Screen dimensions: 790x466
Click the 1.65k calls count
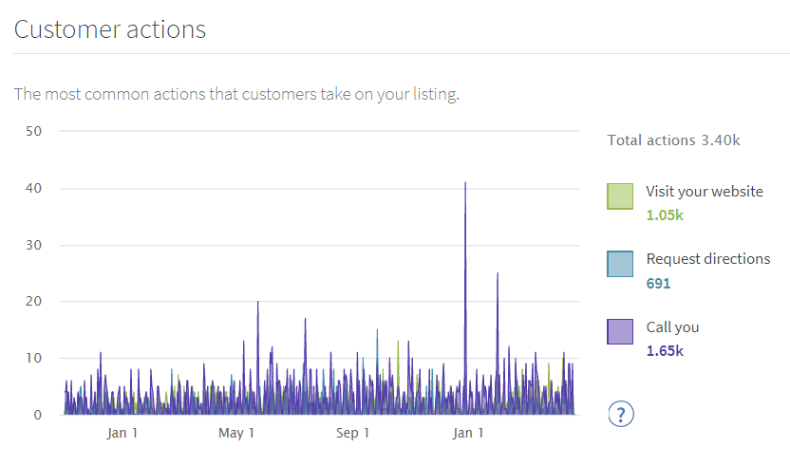tap(665, 351)
